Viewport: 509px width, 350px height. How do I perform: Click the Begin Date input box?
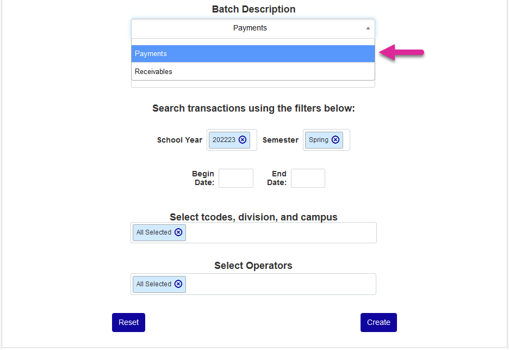(236, 179)
